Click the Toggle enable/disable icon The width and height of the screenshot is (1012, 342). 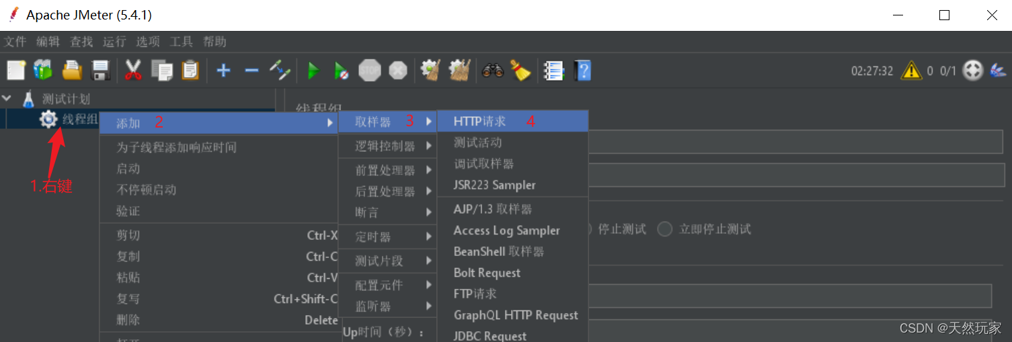click(x=280, y=70)
